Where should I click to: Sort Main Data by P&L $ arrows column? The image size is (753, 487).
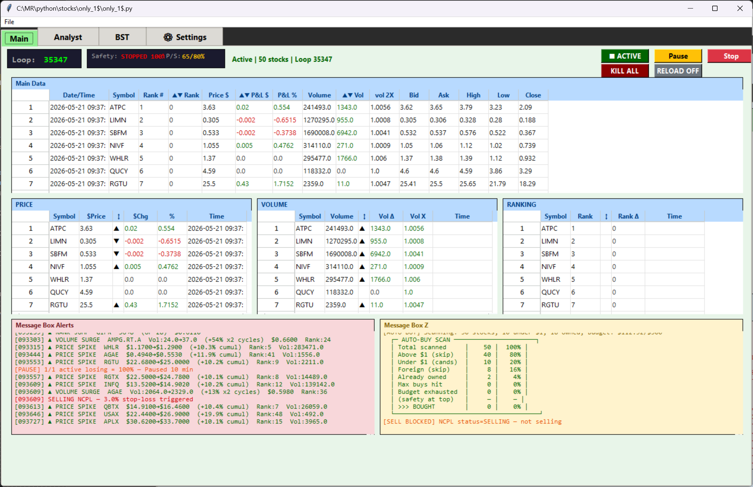(x=253, y=95)
